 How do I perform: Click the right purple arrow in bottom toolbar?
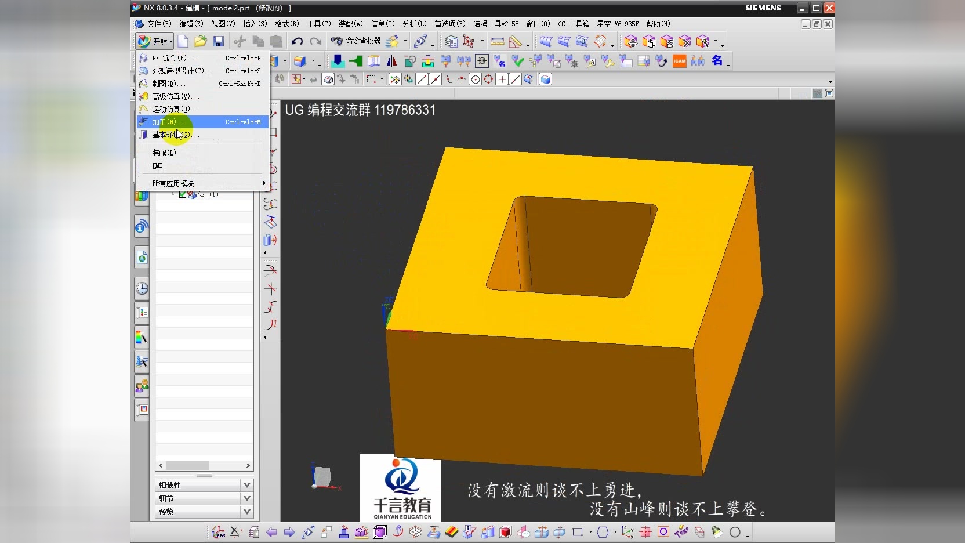click(x=289, y=532)
